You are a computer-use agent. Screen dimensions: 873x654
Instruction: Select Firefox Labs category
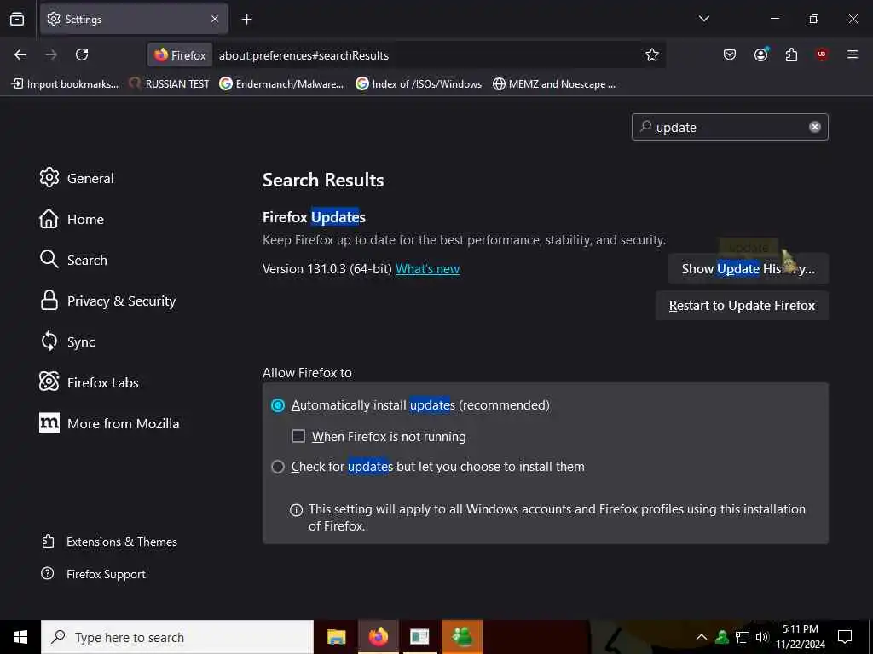[x=89, y=382]
